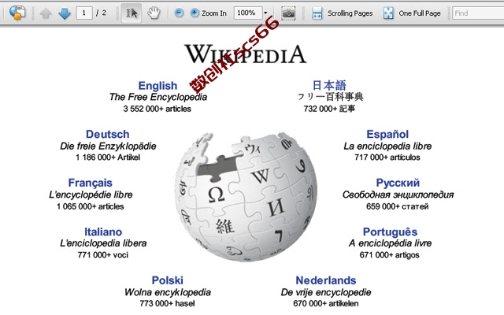Activate the text Select tool
The image size is (504, 315).
[132, 13]
